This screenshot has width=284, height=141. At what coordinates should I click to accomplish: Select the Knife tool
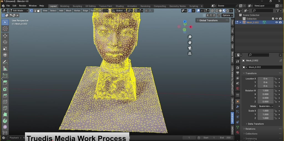(x=5, y=108)
